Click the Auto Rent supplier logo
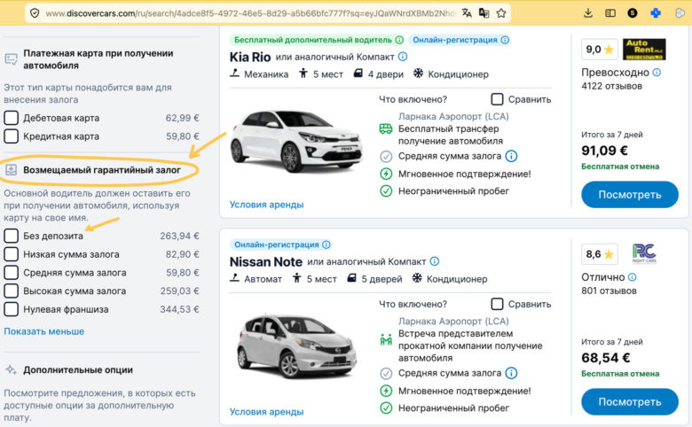Screen dimensions: 692x427 tap(644, 50)
